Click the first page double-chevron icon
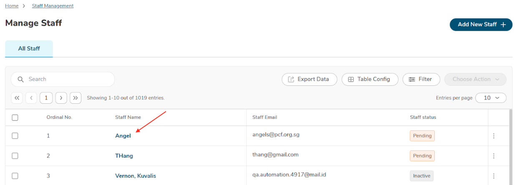This screenshot has height=185, width=517. (17, 98)
